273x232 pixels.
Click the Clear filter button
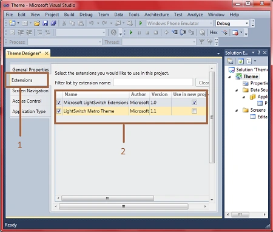coord(203,83)
